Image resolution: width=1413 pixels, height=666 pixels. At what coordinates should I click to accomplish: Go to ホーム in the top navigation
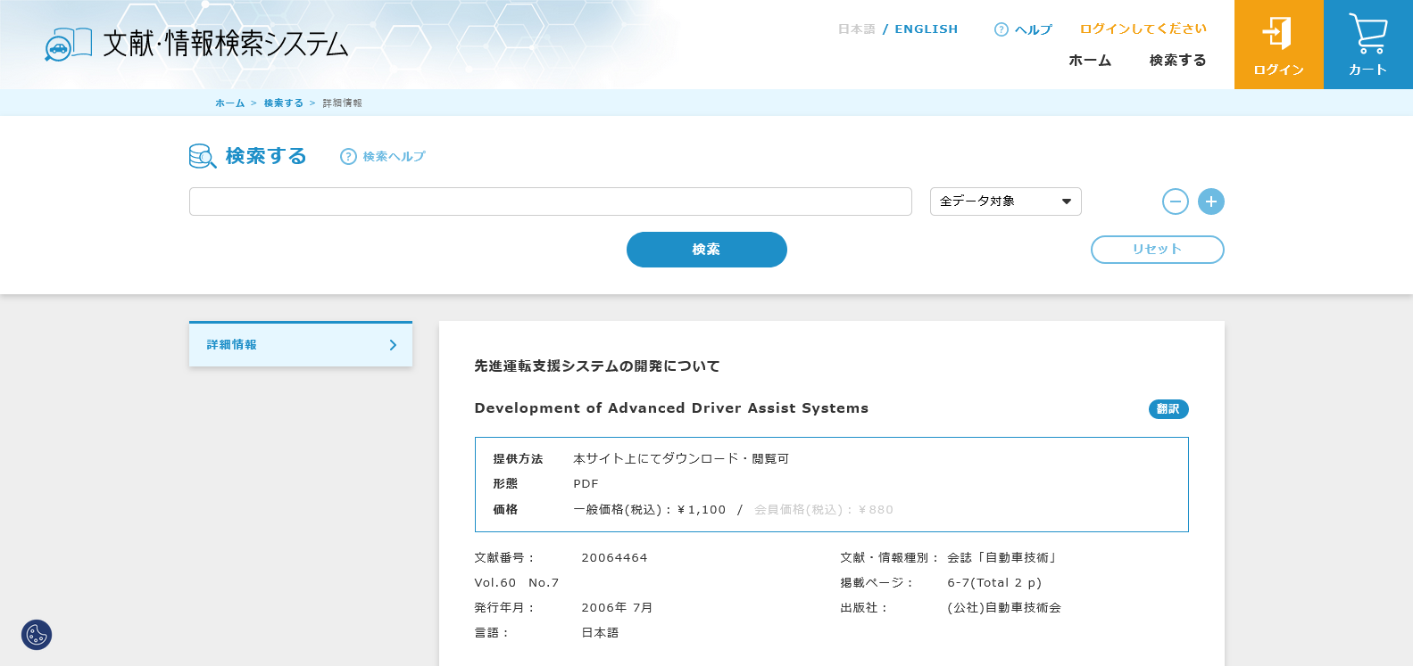tap(1089, 61)
